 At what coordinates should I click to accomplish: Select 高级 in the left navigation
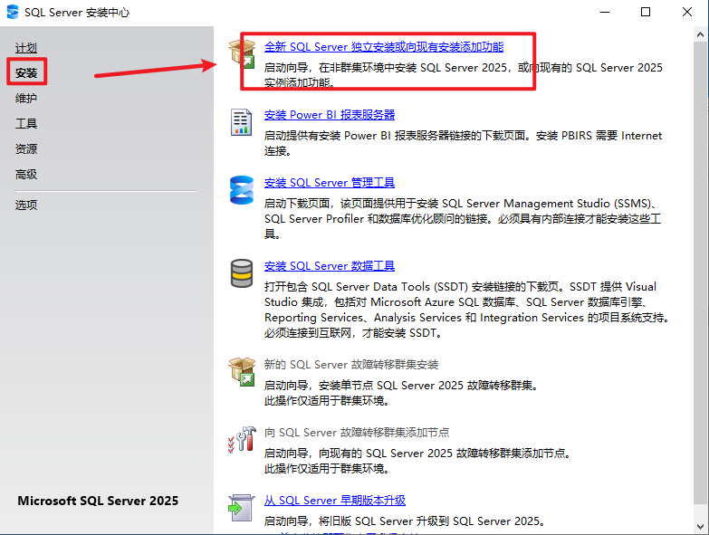pyautogui.click(x=26, y=174)
